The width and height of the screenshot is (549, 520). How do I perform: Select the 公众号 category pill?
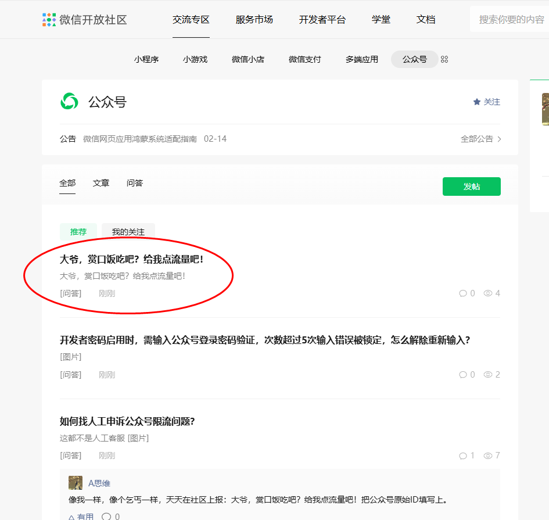(415, 59)
